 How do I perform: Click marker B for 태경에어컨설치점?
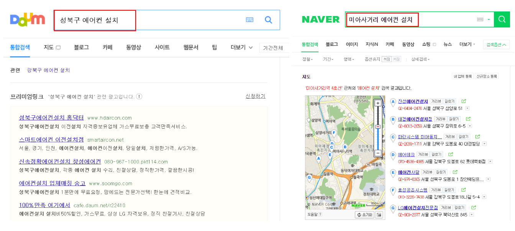click(x=393, y=120)
